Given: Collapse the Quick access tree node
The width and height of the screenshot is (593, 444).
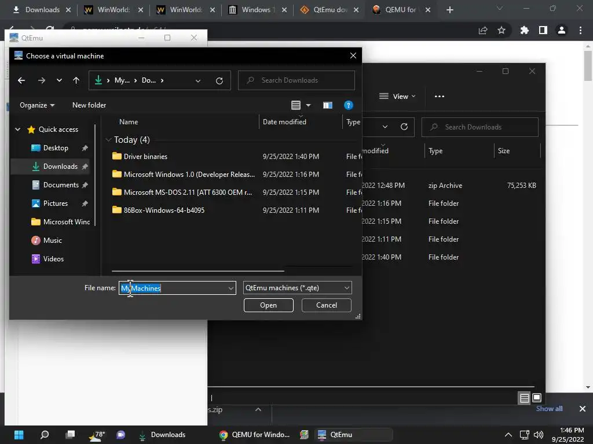Looking at the screenshot, I should [x=17, y=129].
